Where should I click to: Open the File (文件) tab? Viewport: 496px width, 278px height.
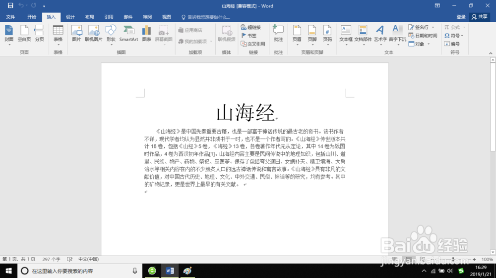coord(10,17)
